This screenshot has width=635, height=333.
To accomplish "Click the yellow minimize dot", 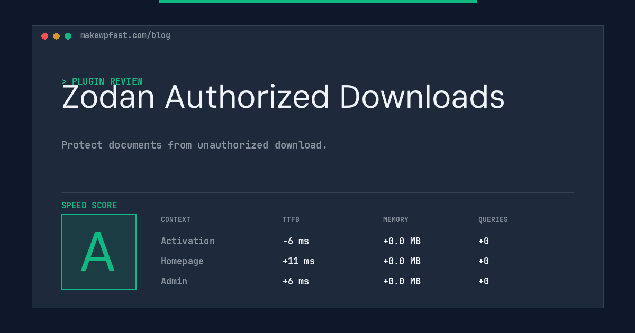I will point(56,36).
